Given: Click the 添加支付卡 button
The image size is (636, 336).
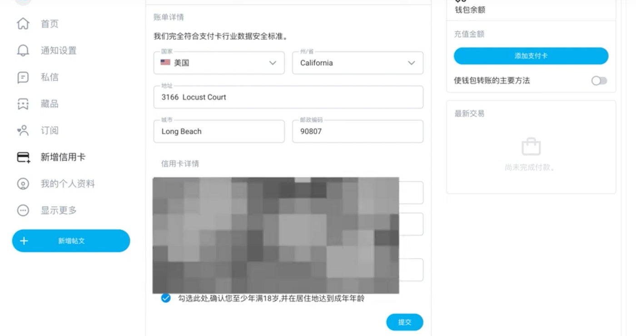Looking at the screenshot, I should tap(531, 56).
